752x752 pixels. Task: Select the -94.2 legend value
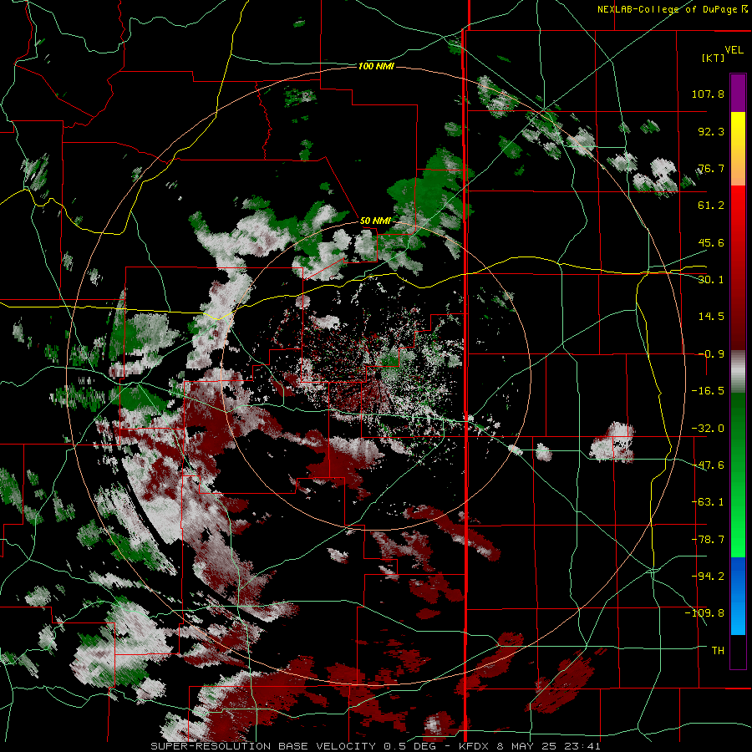[x=708, y=576]
